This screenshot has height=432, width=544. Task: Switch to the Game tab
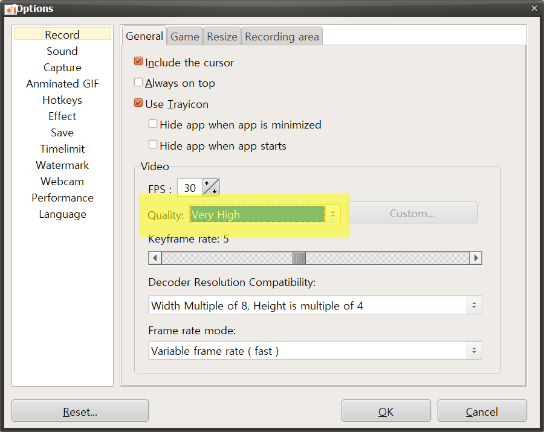(x=185, y=36)
